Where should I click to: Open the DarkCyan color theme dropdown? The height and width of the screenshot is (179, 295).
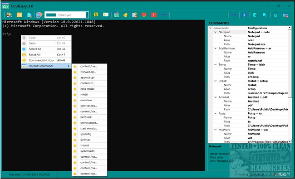87,15
